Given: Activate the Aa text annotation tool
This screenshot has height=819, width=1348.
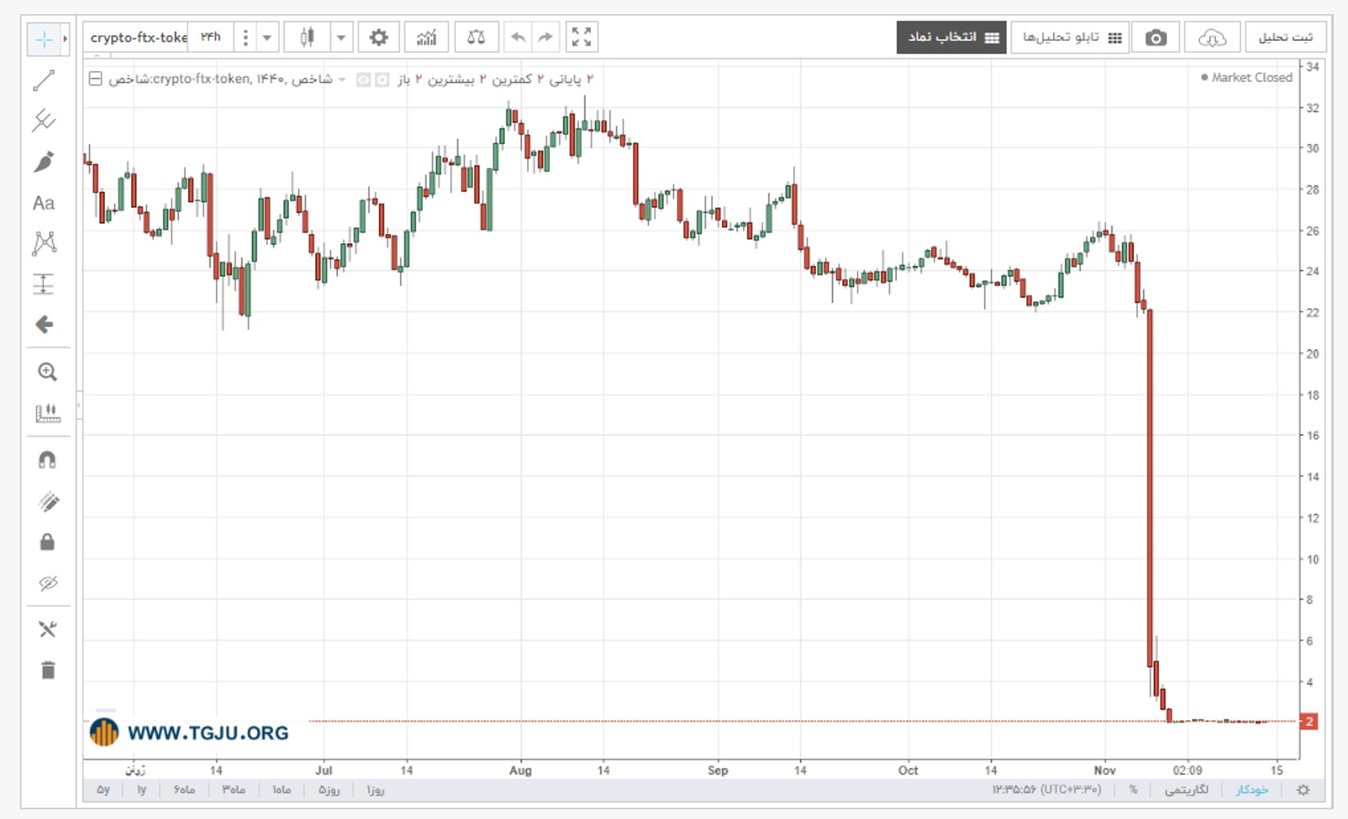Looking at the screenshot, I should pyautogui.click(x=44, y=203).
